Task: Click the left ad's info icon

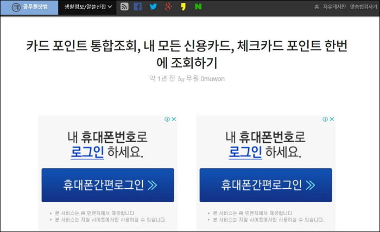Action: pos(167,119)
